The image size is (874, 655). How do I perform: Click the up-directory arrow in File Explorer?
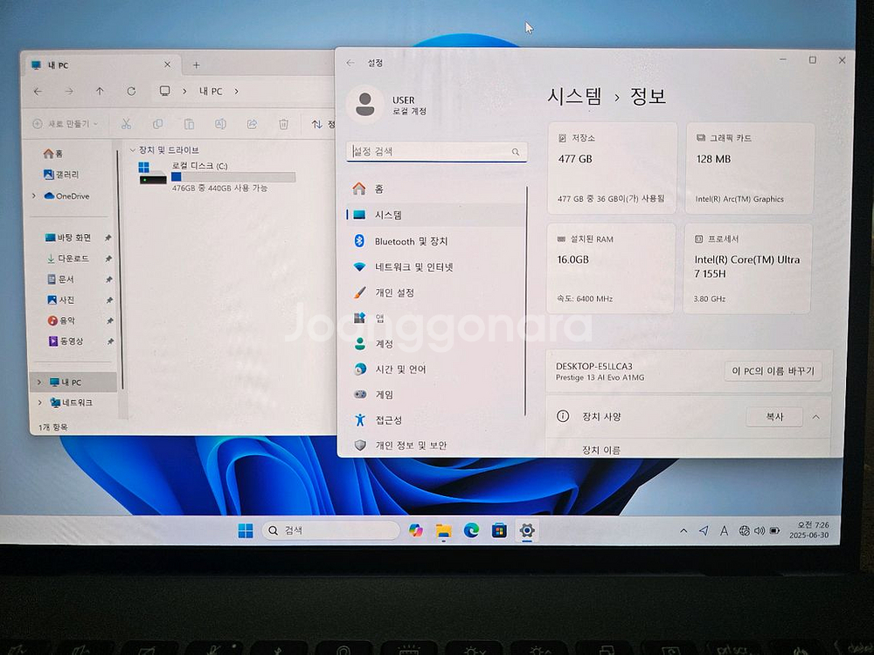pyautogui.click(x=100, y=92)
